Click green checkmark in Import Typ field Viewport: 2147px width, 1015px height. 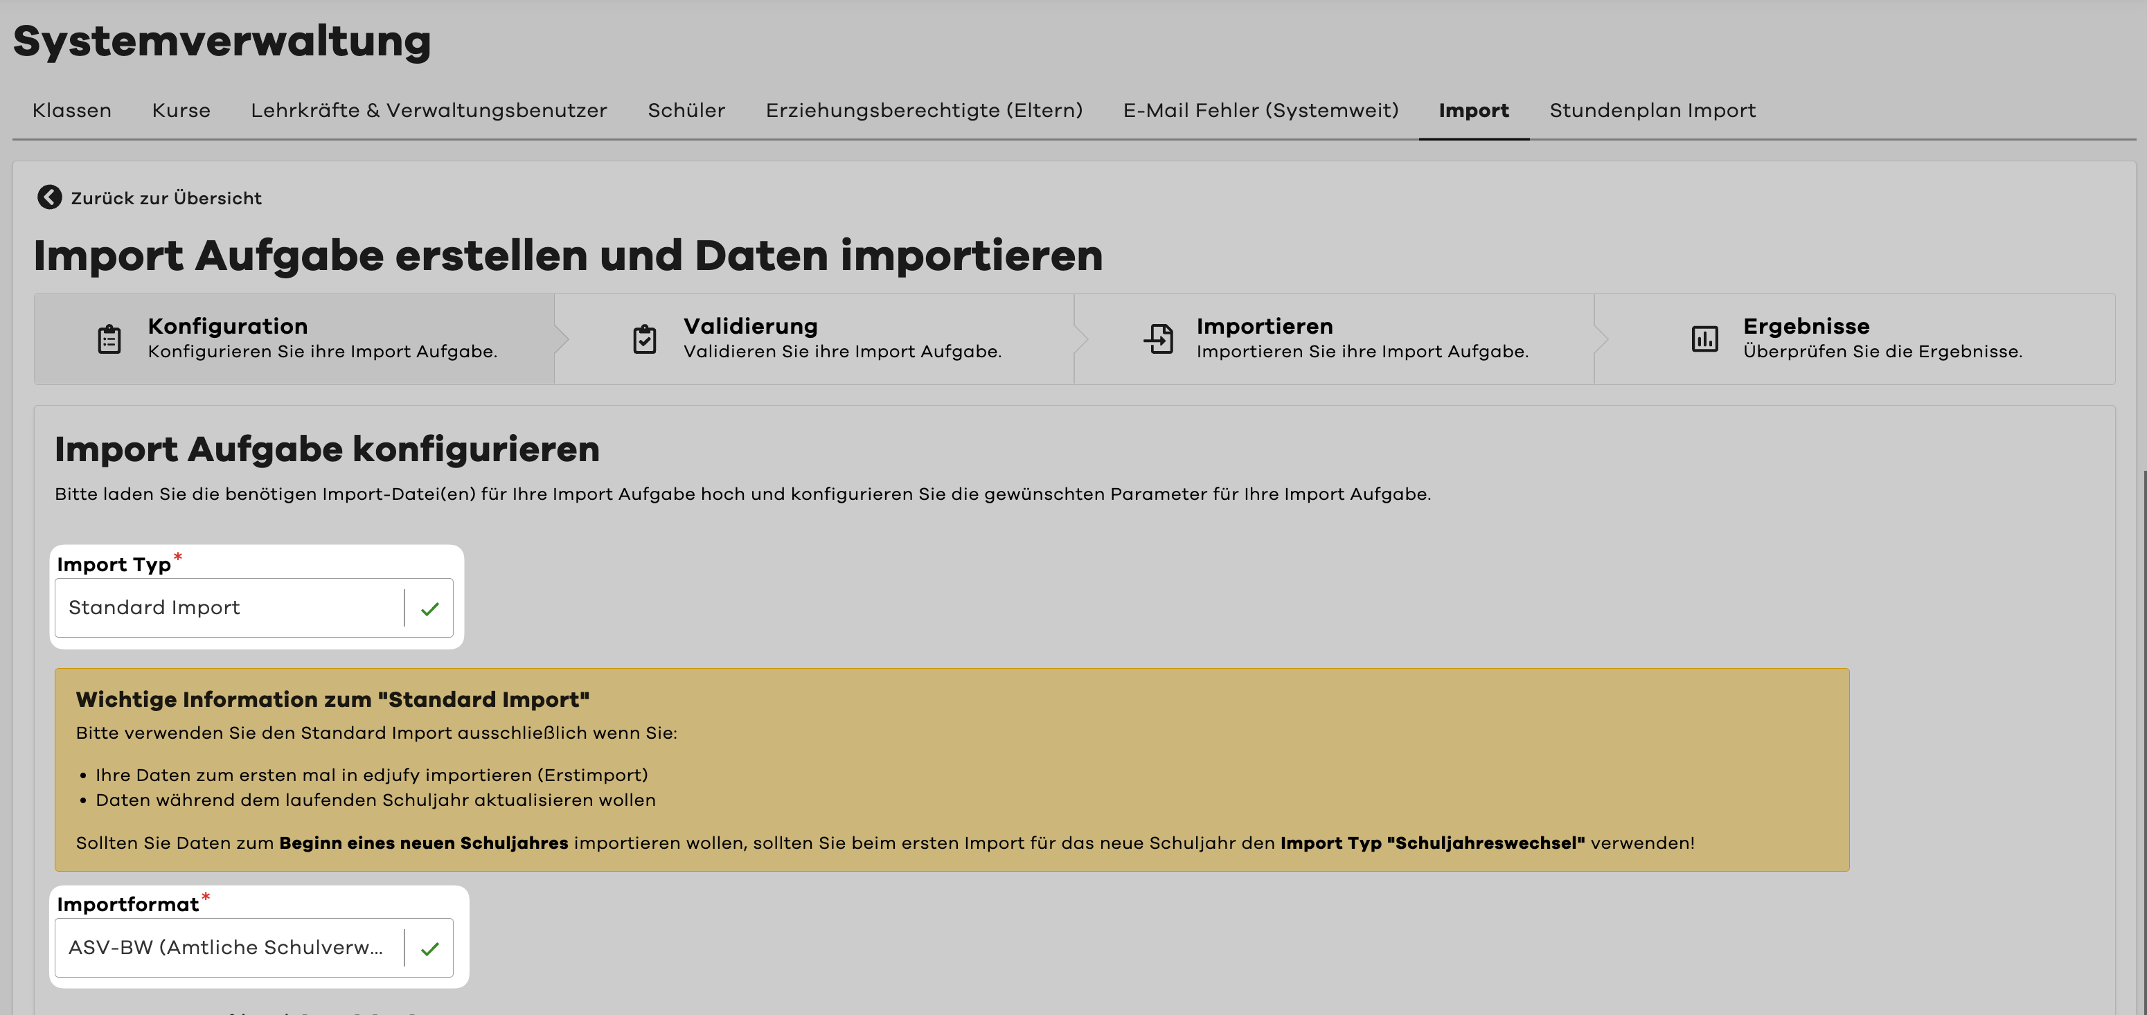click(430, 609)
